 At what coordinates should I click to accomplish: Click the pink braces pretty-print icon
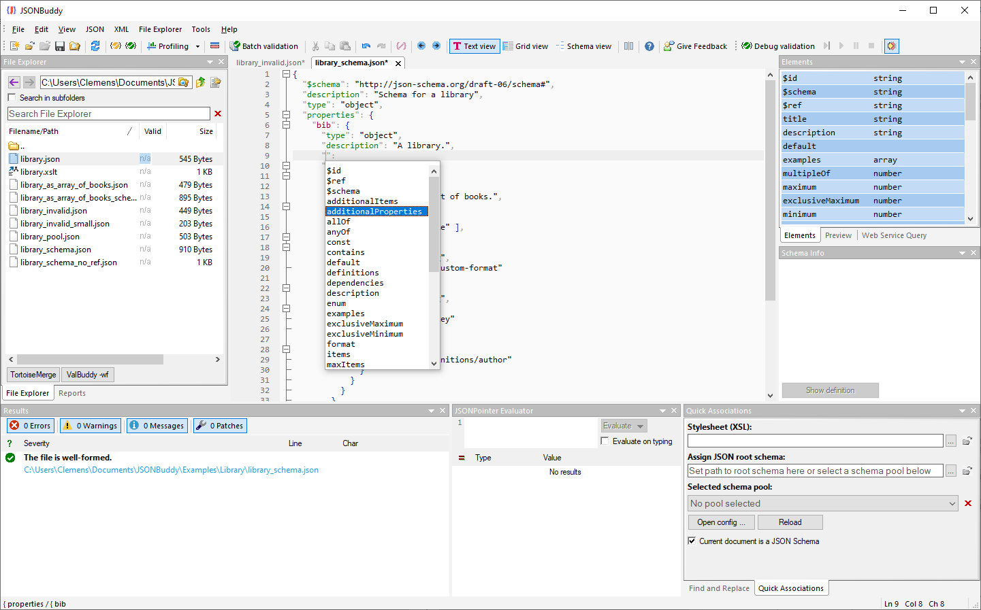coord(402,46)
